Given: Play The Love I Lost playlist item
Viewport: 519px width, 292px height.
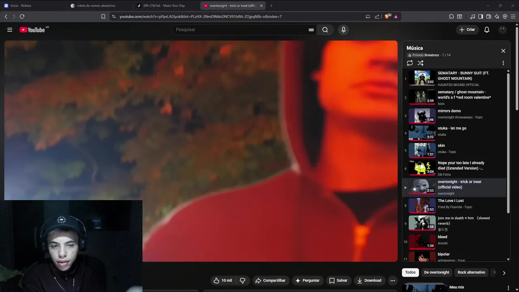Looking at the screenshot, I should click(x=454, y=205).
